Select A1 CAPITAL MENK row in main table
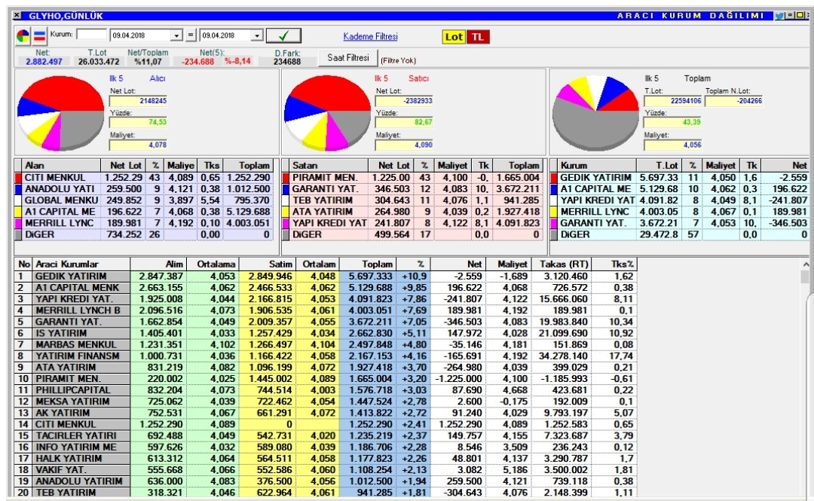Screen dimensions: 814x501 (325, 288)
